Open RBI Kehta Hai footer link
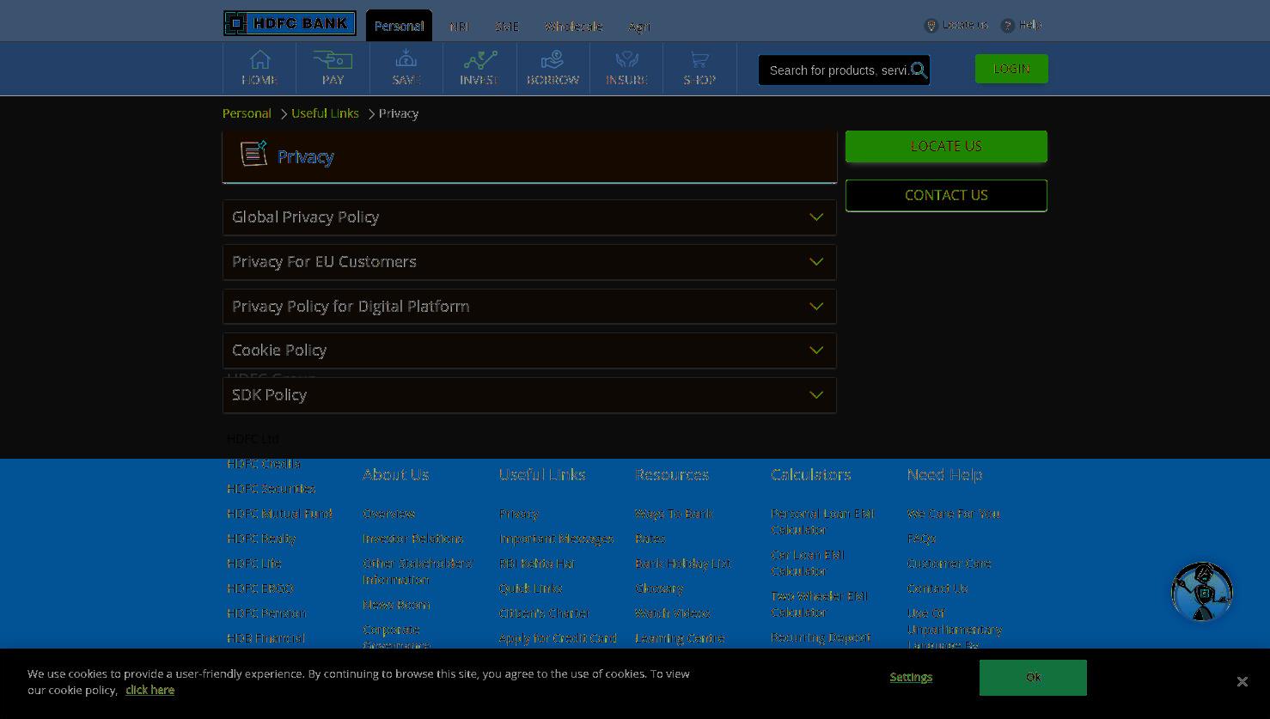Image resolution: width=1270 pixels, height=719 pixels. (x=537, y=564)
